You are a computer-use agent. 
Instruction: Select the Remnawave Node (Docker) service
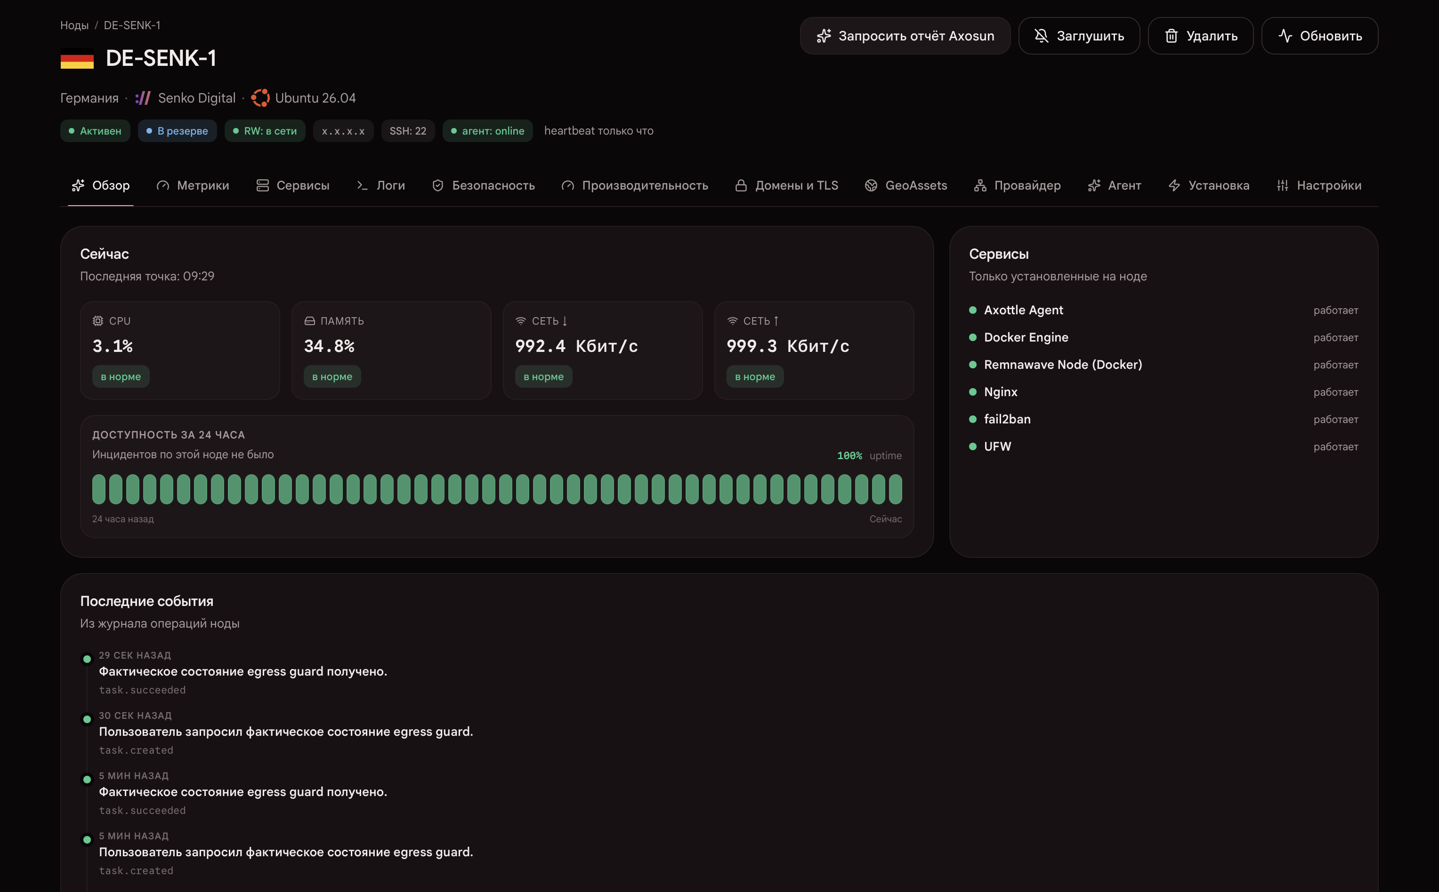click(x=1164, y=365)
